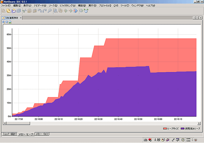This screenshot has width=204, height=143.
Task: Open the リファクタリング(A) menu
Action: 67,5
